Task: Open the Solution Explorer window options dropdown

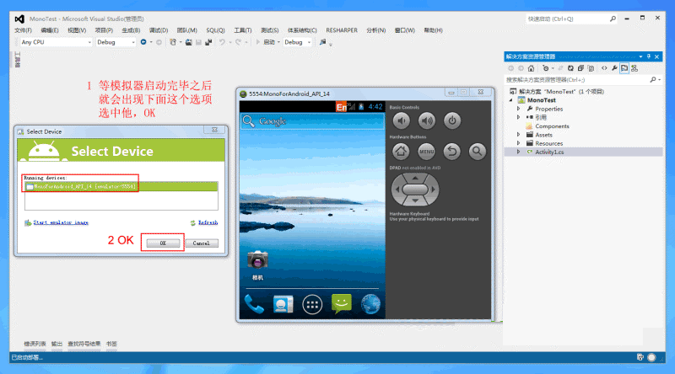Action: (640, 56)
